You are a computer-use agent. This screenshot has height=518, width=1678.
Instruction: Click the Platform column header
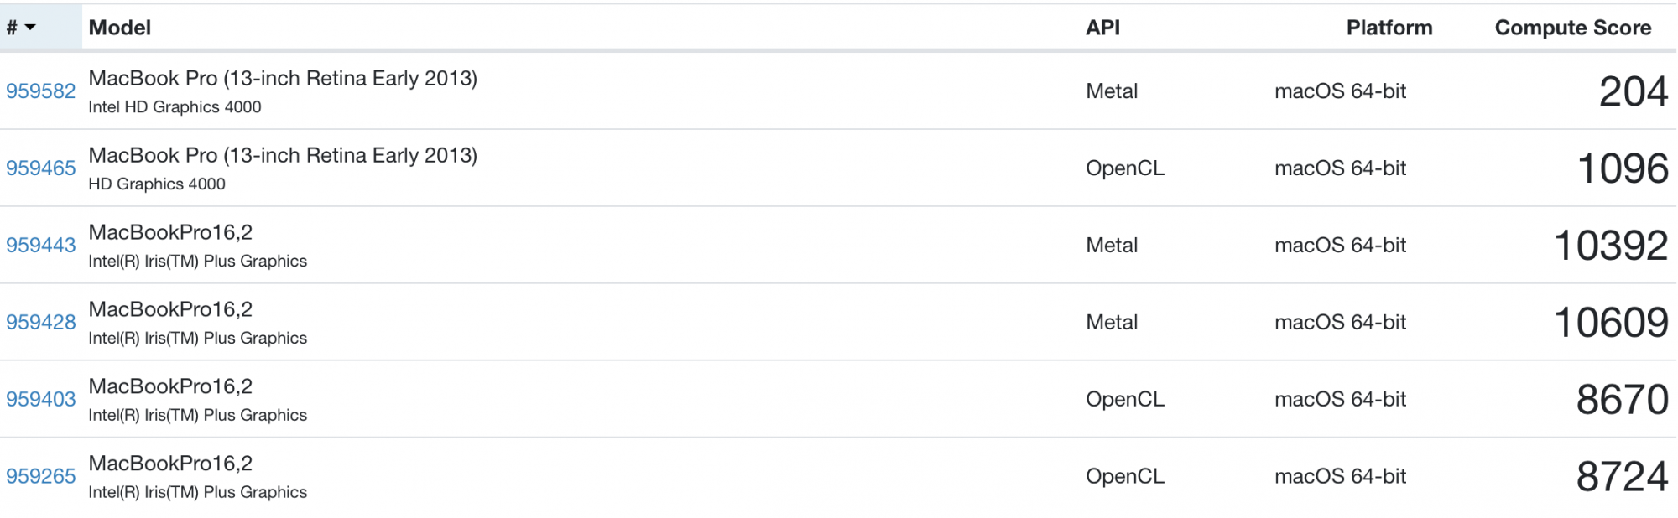pos(1389,28)
